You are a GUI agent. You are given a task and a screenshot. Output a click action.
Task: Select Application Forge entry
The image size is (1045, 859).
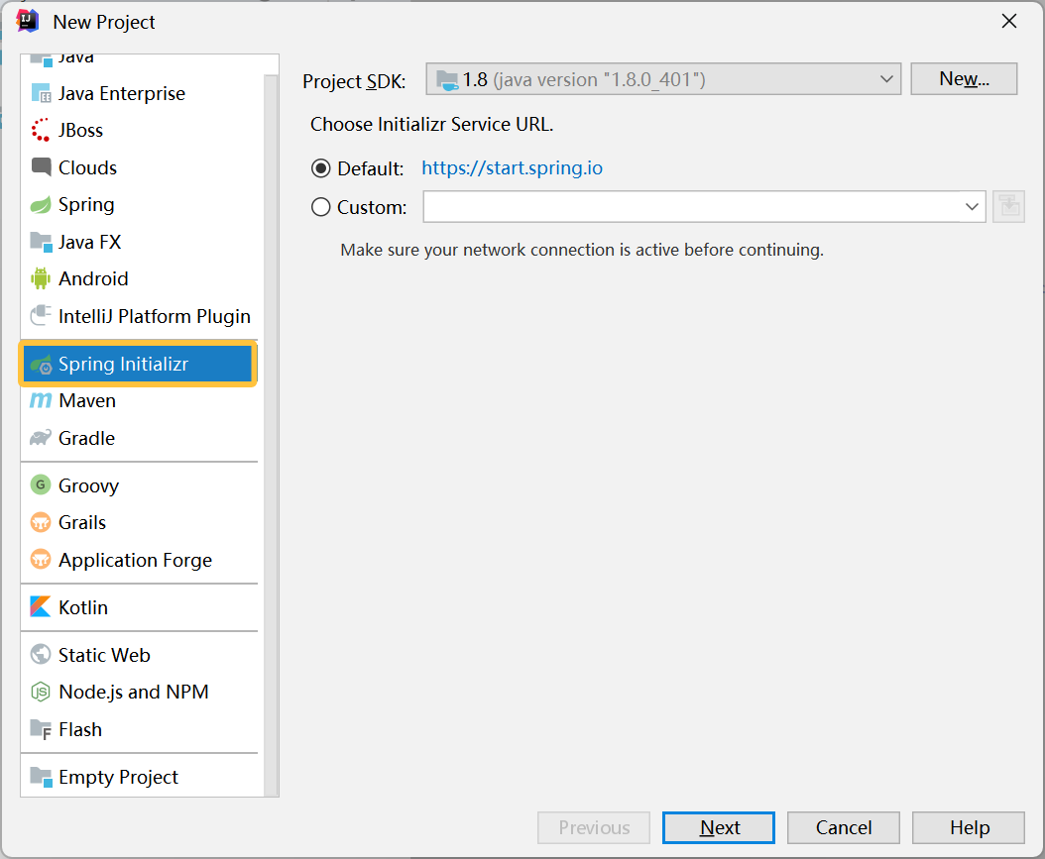[x=139, y=560]
